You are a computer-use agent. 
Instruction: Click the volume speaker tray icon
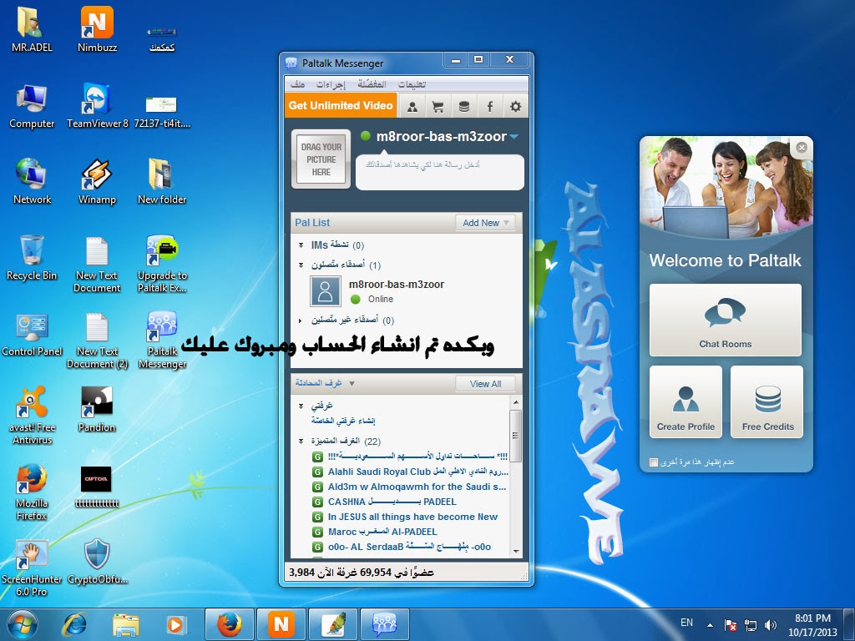(771, 625)
